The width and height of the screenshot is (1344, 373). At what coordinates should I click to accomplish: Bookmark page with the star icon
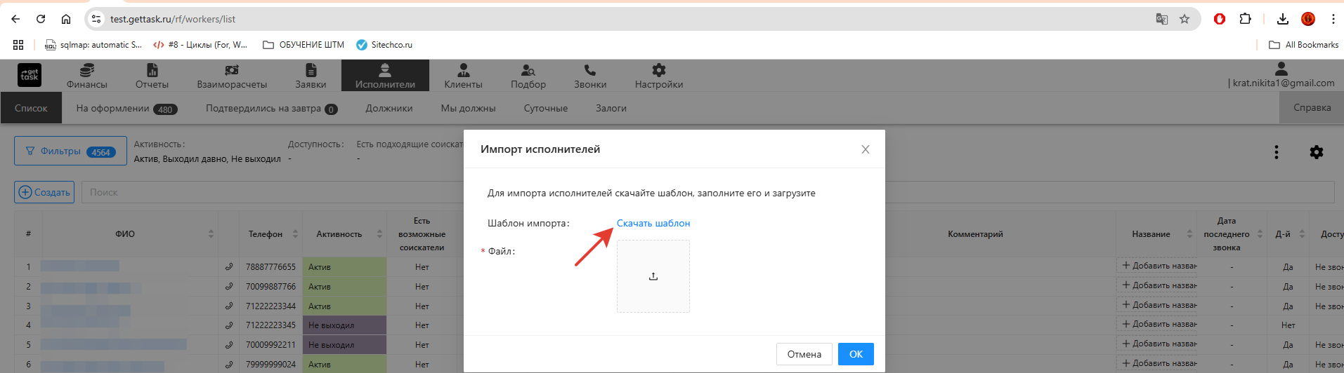[1185, 19]
